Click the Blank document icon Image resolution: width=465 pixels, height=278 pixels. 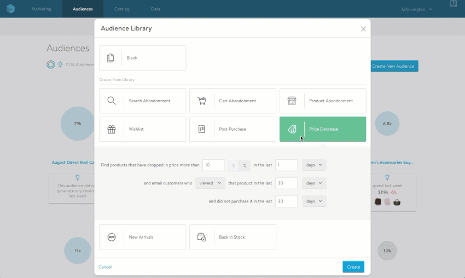click(111, 58)
